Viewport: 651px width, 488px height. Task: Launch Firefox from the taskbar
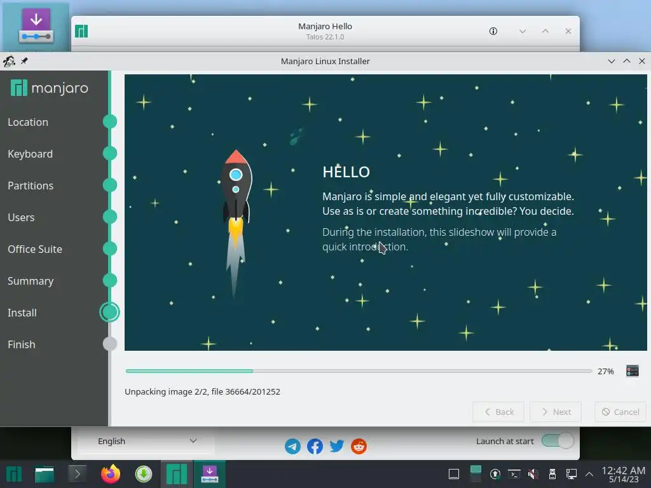111,474
